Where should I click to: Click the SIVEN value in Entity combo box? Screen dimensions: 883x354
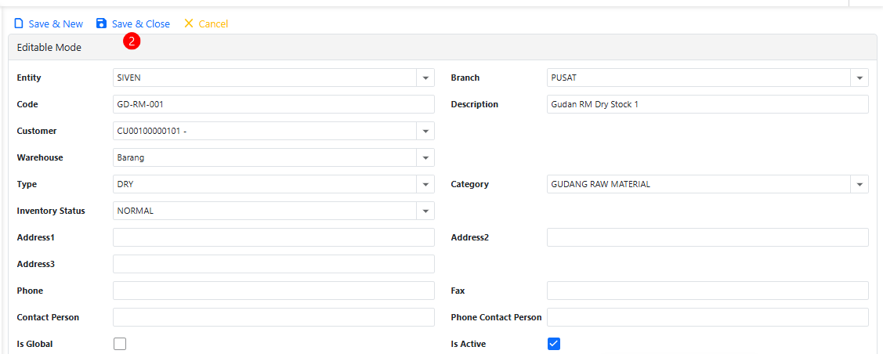[x=129, y=78]
